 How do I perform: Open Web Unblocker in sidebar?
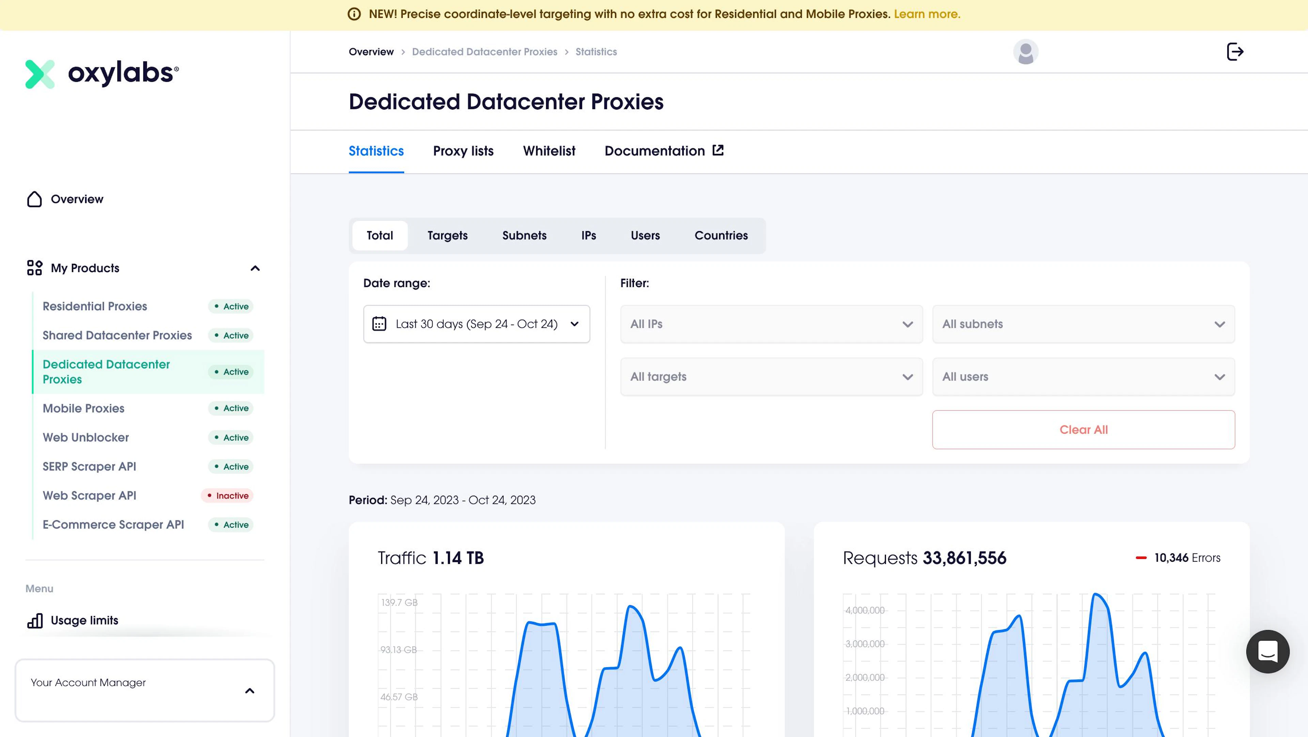click(86, 437)
